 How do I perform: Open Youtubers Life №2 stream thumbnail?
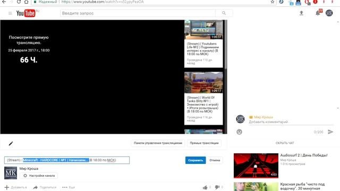point(203,30)
